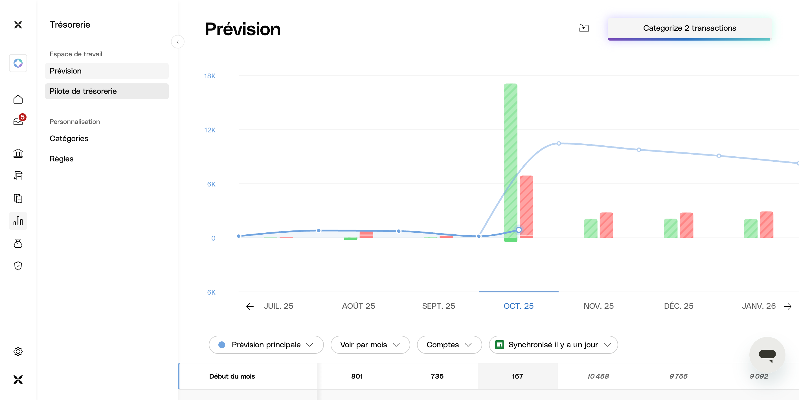Collapse the Trésorerie side panel

[x=178, y=42]
